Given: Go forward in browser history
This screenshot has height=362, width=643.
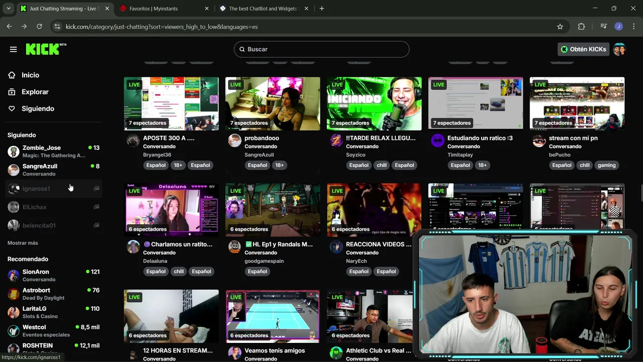Looking at the screenshot, I should click(x=24, y=27).
